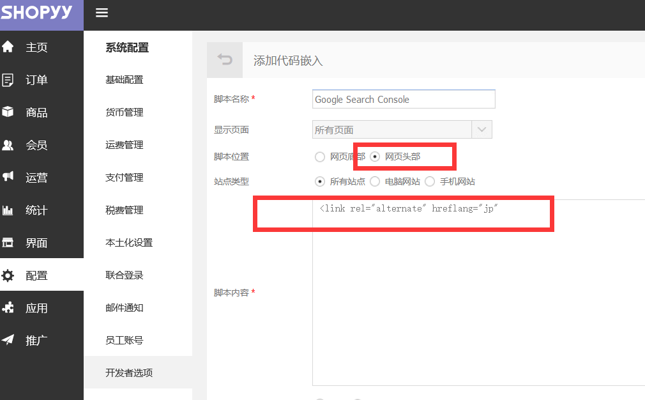
Task: Open the 订单 orders icon
Action: pyautogui.click(x=8, y=79)
